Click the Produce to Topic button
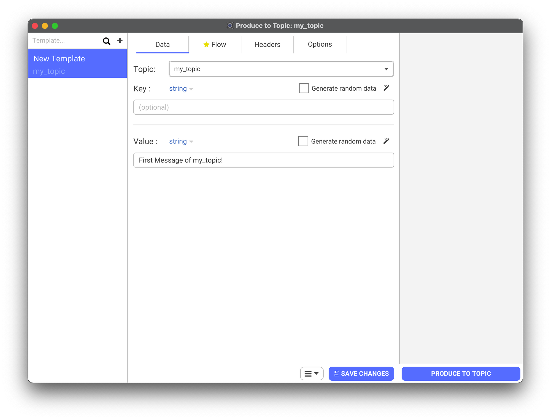This screenshot has width=551, height=420. click(461, 374)
